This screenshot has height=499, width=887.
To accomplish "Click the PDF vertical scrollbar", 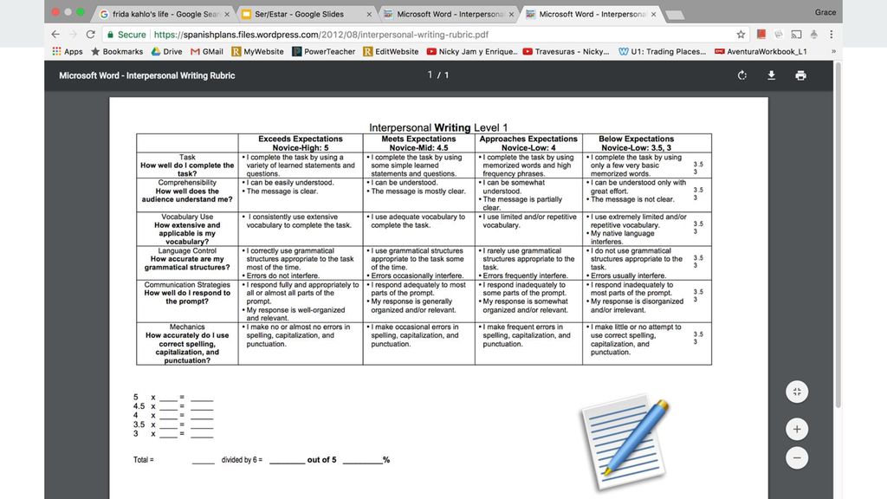I will [838, 235].
